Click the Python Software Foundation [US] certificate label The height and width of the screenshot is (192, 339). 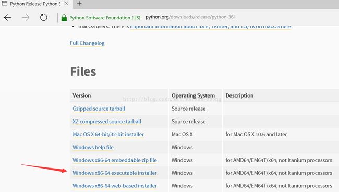105,18
